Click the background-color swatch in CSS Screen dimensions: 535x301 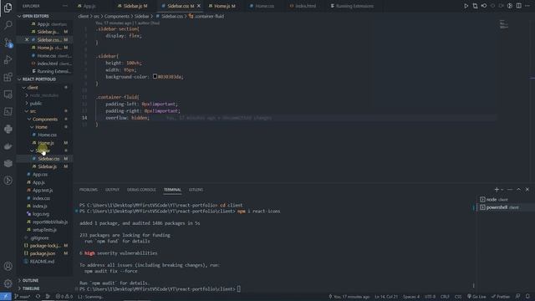(x=155, y=76)
